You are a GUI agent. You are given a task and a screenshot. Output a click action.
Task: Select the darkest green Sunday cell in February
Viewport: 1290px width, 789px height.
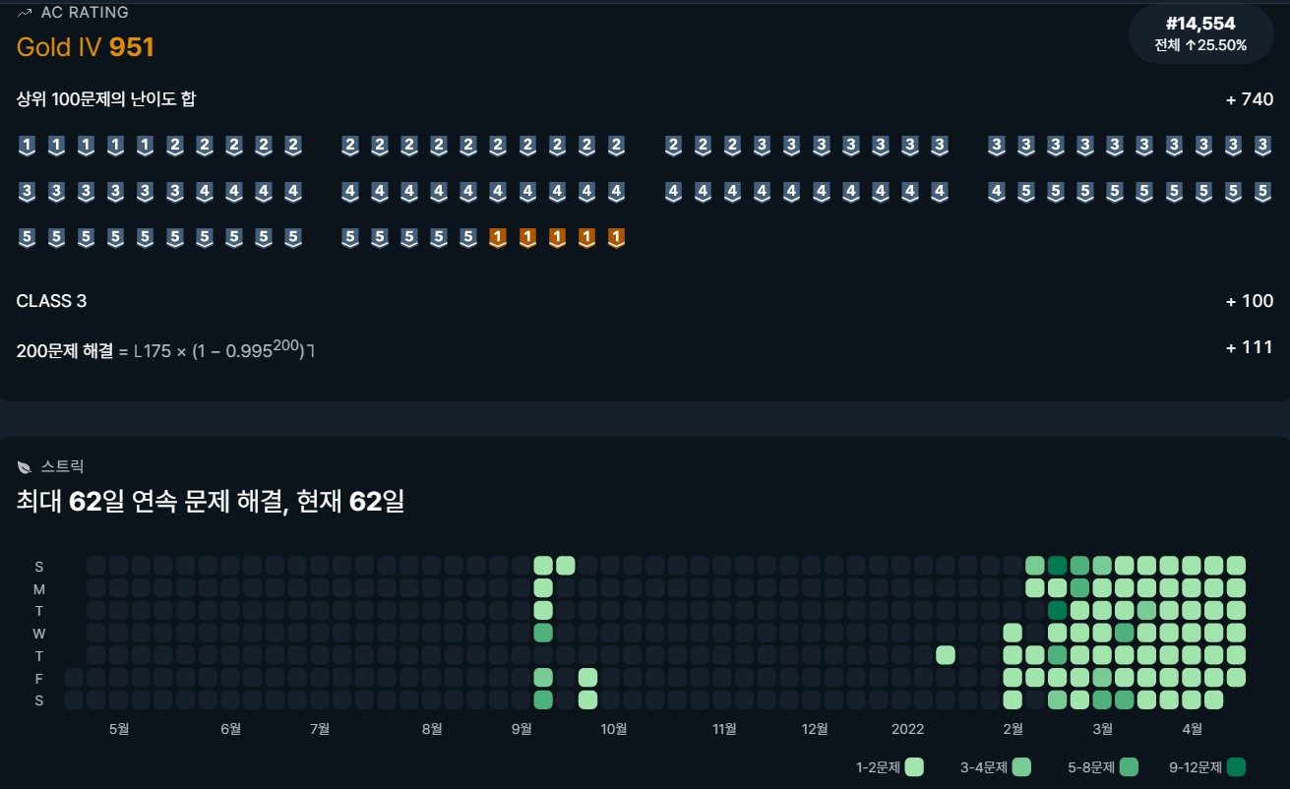[x=1058, y=565]
